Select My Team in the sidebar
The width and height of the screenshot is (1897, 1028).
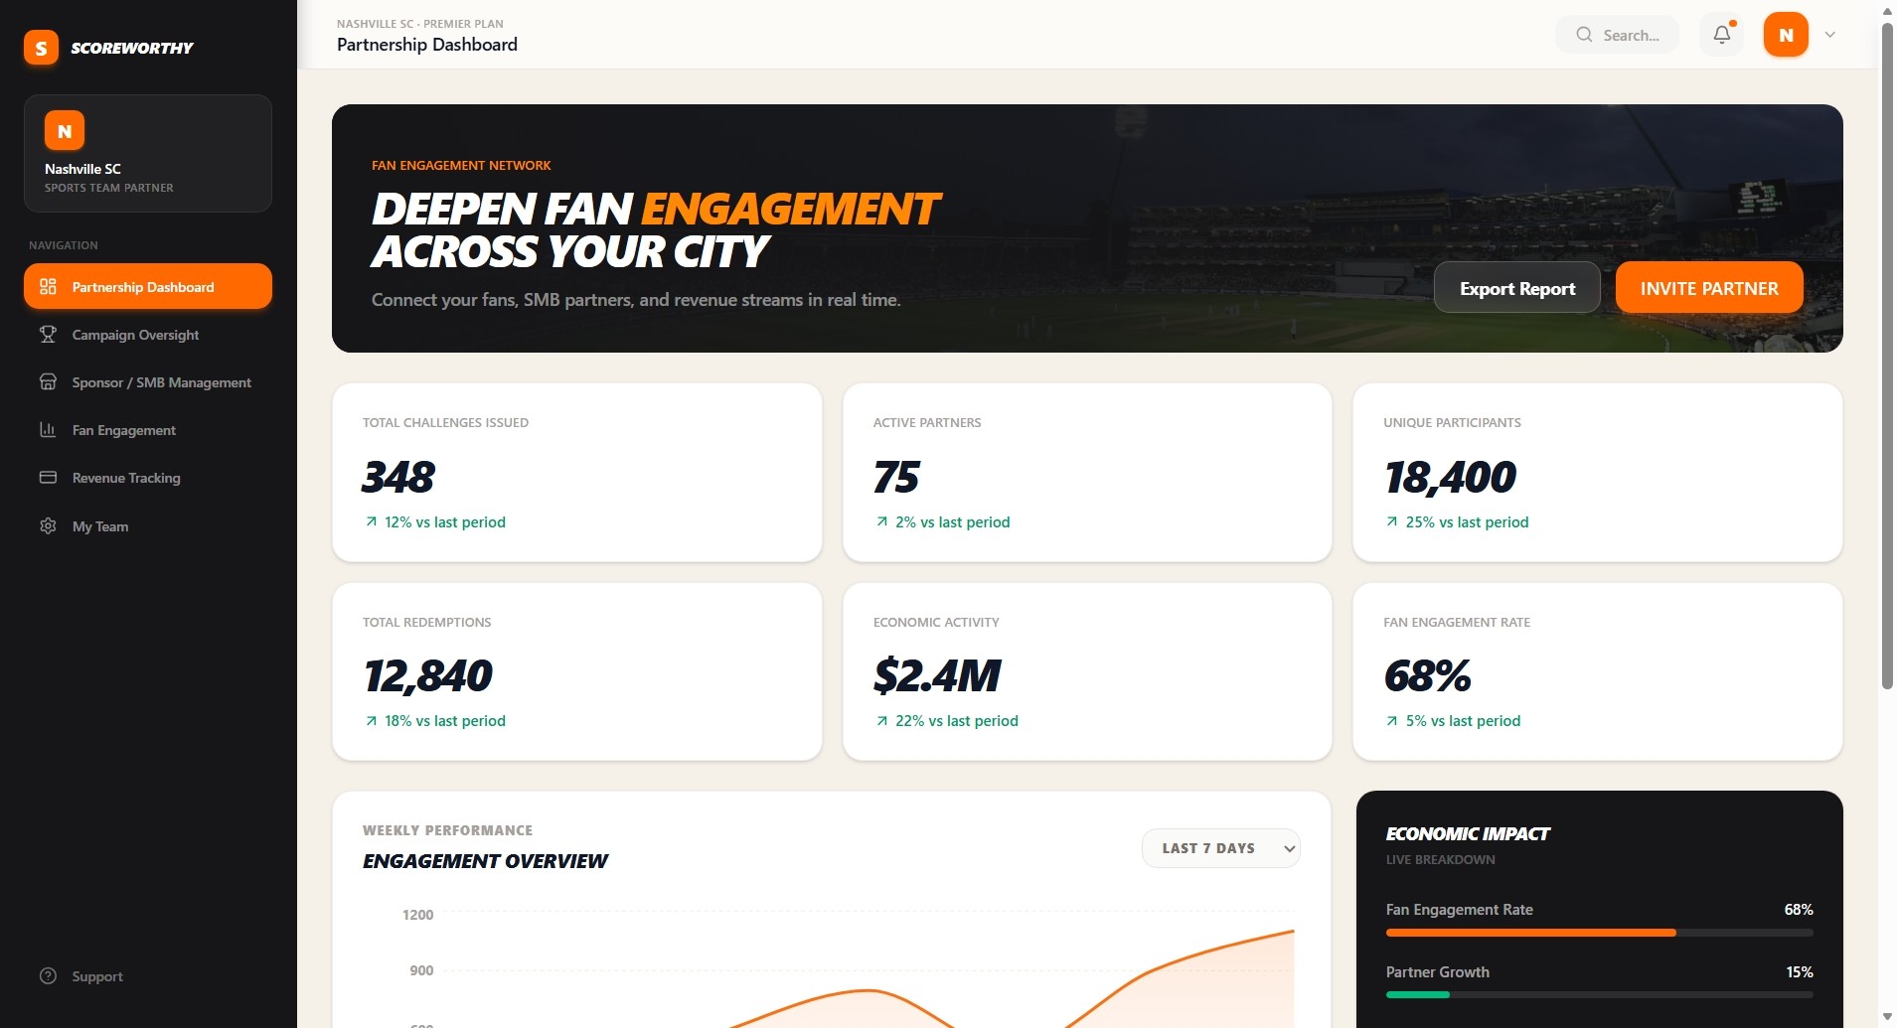148,526
